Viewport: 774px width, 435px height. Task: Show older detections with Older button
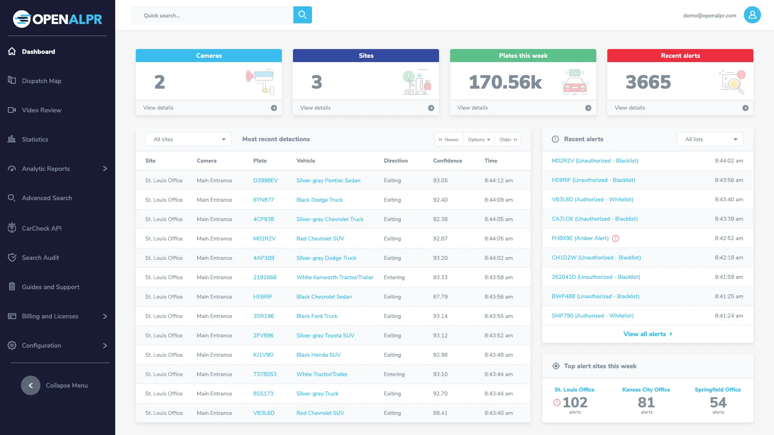508,140
